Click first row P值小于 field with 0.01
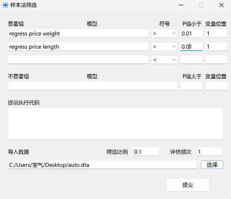 [192, 34]
